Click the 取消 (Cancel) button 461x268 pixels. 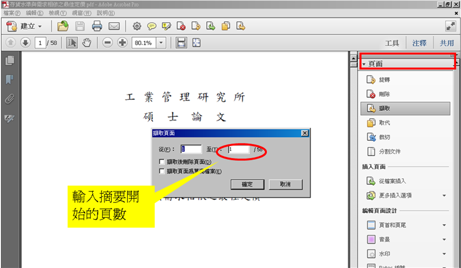click(x=286, y=184)
